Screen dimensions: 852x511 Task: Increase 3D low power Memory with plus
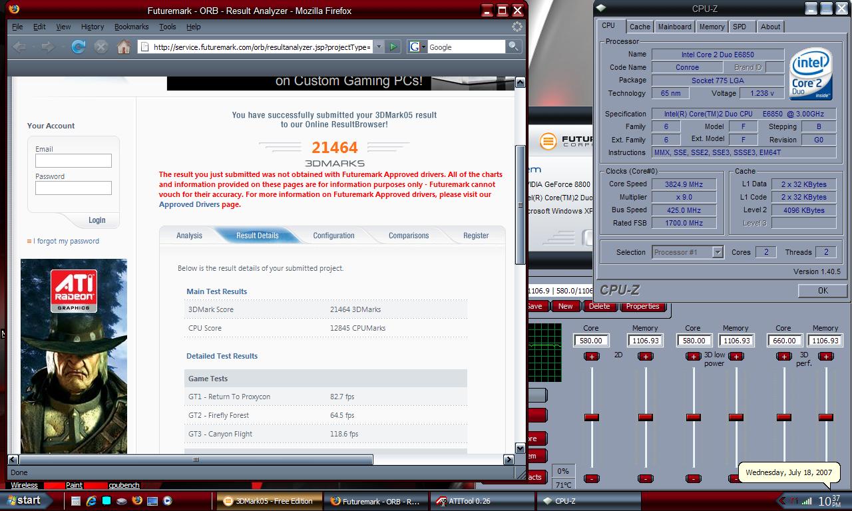[736, 357]
